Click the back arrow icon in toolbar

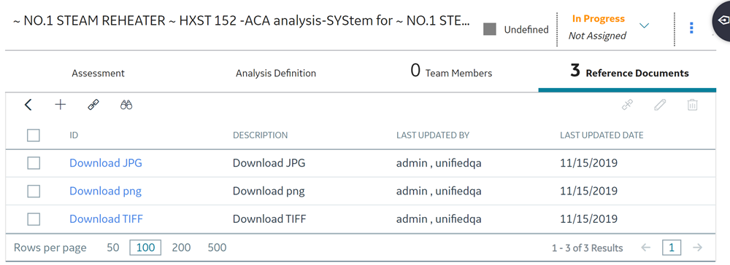28,105
